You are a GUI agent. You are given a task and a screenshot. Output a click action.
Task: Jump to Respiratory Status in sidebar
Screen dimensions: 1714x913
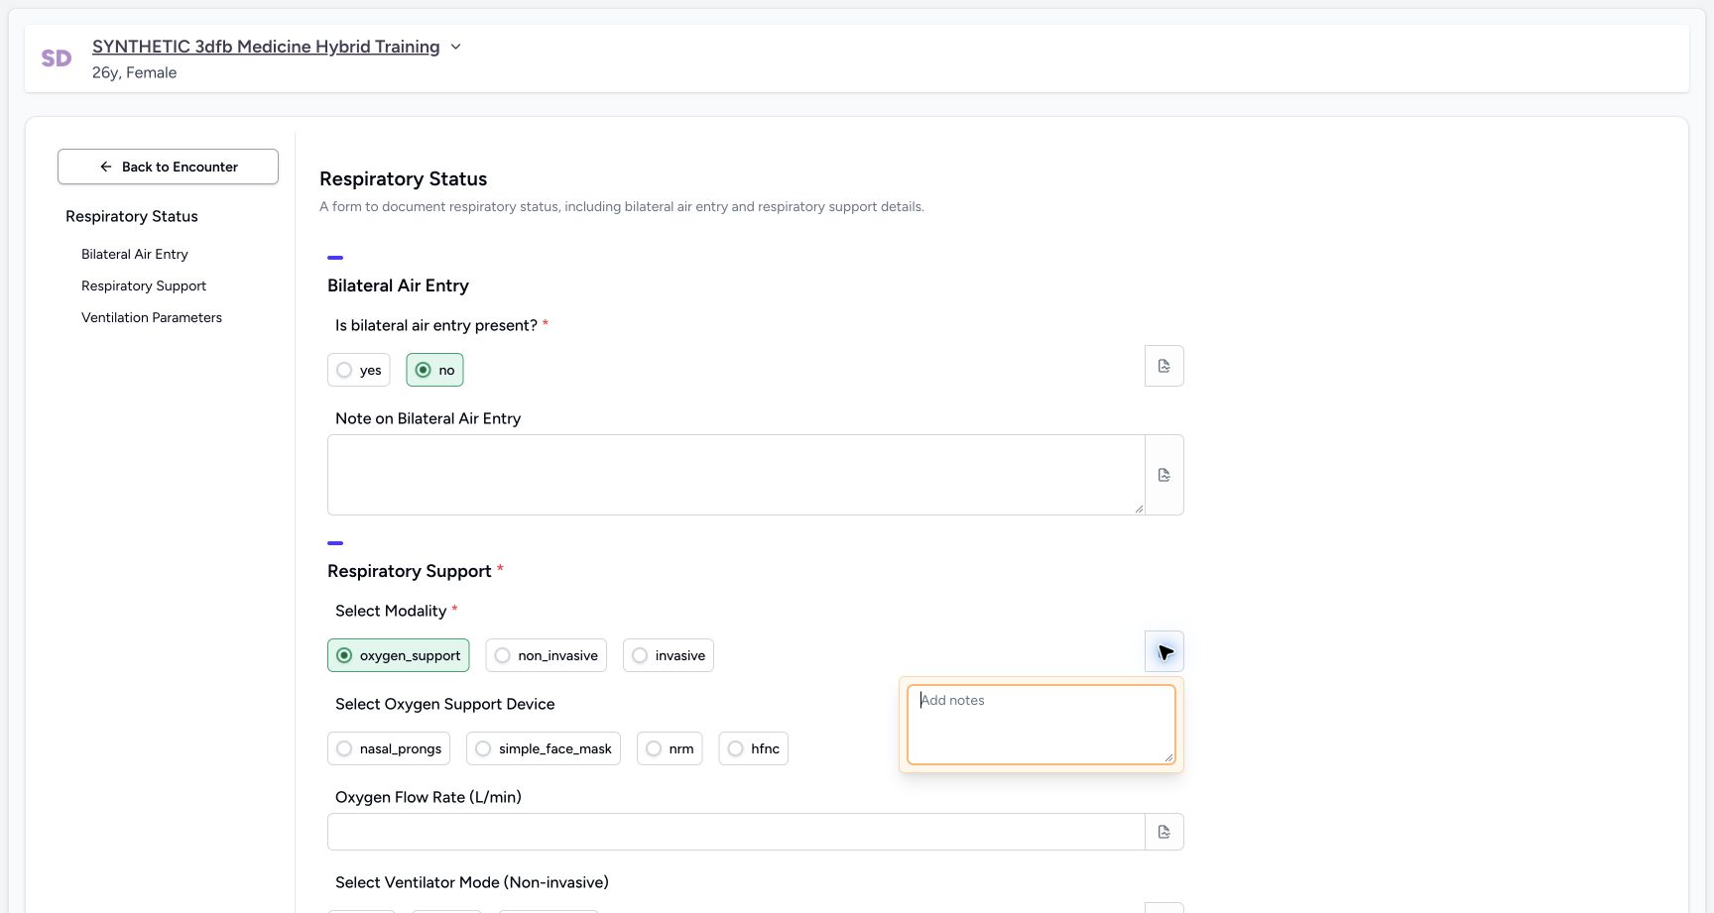pyautogui.click(x=132, y=216)
